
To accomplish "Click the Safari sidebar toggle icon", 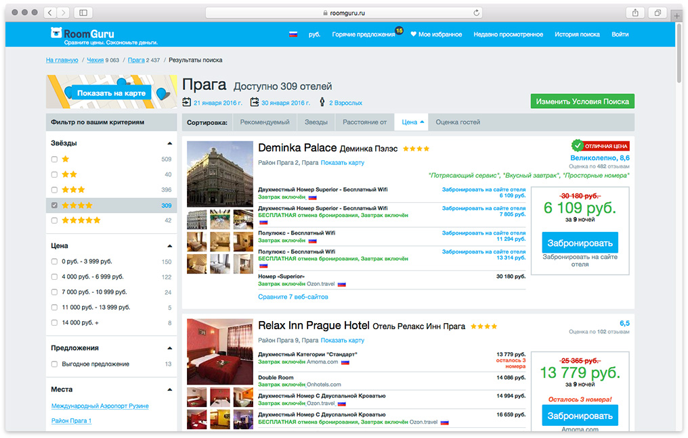I will [x=83, y=13].
